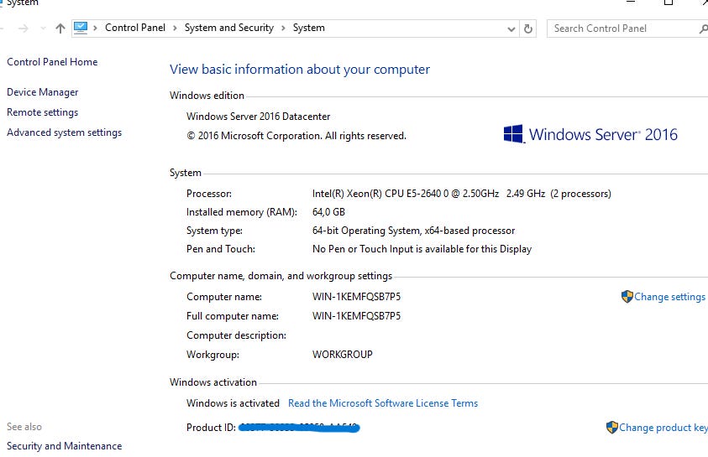This screenshot has height=457, width=708.
Task: Go to Control Panel breadcrumb
Action: pos(134,28)
